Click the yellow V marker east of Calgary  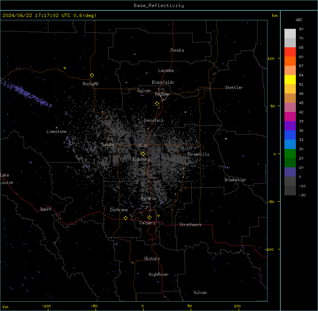click(x=158, y=216)
